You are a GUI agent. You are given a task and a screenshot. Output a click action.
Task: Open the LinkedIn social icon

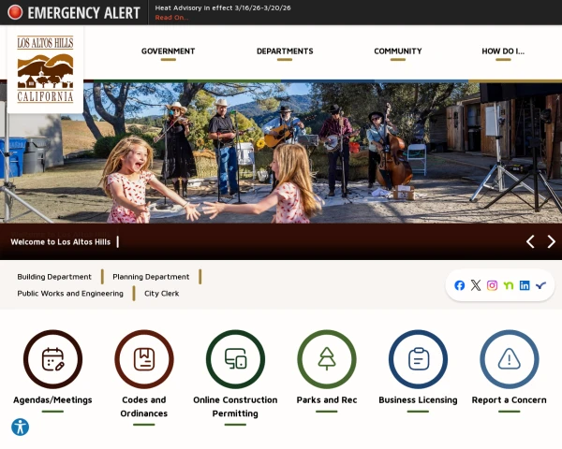(525, 285)
